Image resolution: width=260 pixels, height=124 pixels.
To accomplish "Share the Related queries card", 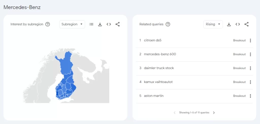I will 247,24.
